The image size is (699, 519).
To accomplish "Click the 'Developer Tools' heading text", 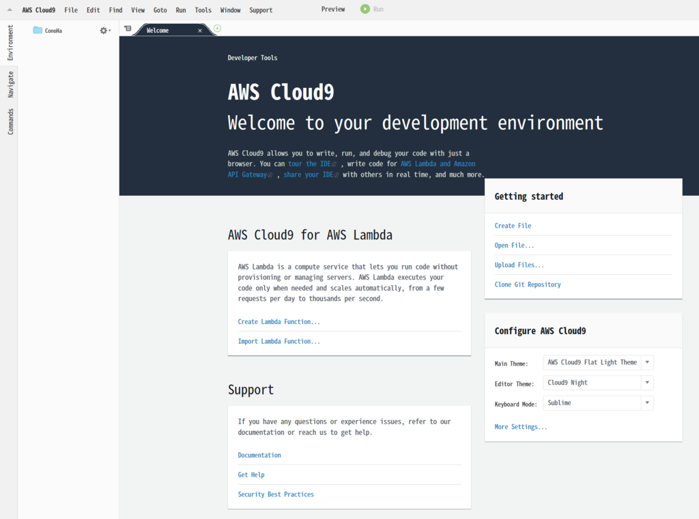I will point(253,57).
